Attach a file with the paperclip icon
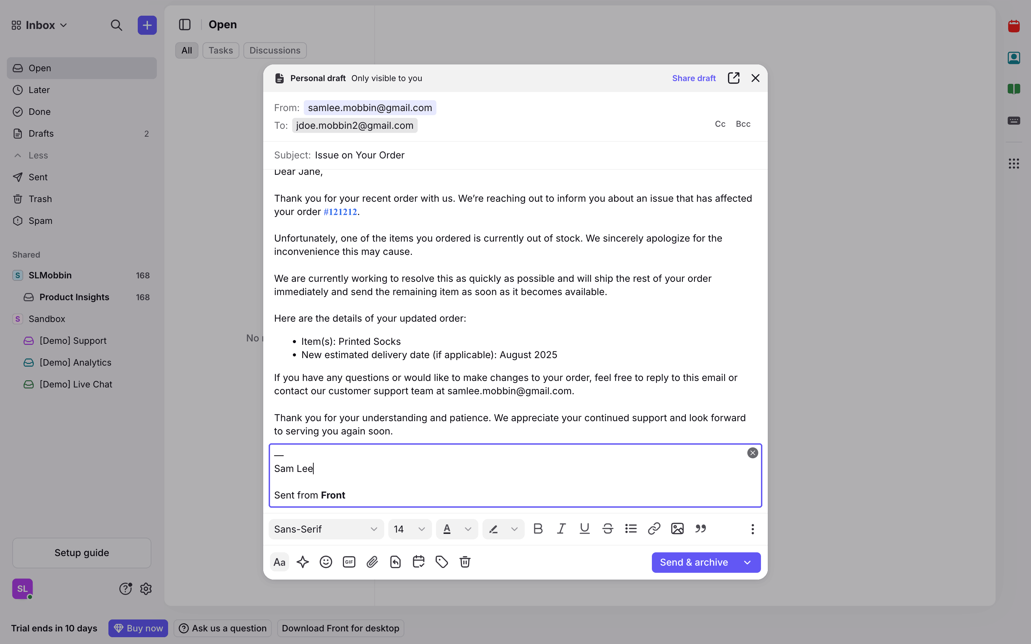Viewport: 1031px width, 644px height. pos(372,562)
